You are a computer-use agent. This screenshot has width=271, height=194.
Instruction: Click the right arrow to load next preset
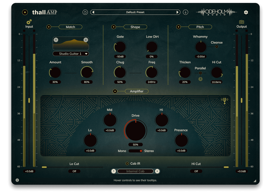177,12
